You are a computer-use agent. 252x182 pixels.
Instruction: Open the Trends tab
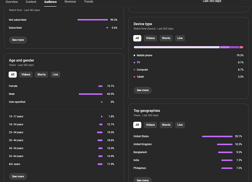(x=88, y=2)
